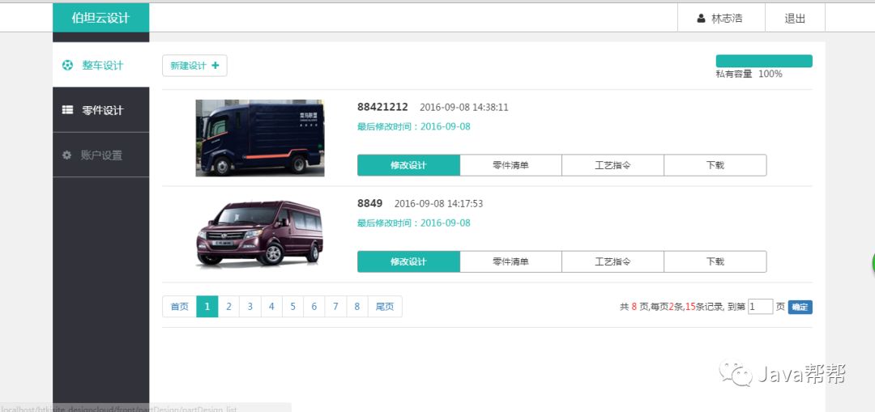Open 工艺指令 for design 8849
This screenshot has width=875, height=412.
(612, 261)
